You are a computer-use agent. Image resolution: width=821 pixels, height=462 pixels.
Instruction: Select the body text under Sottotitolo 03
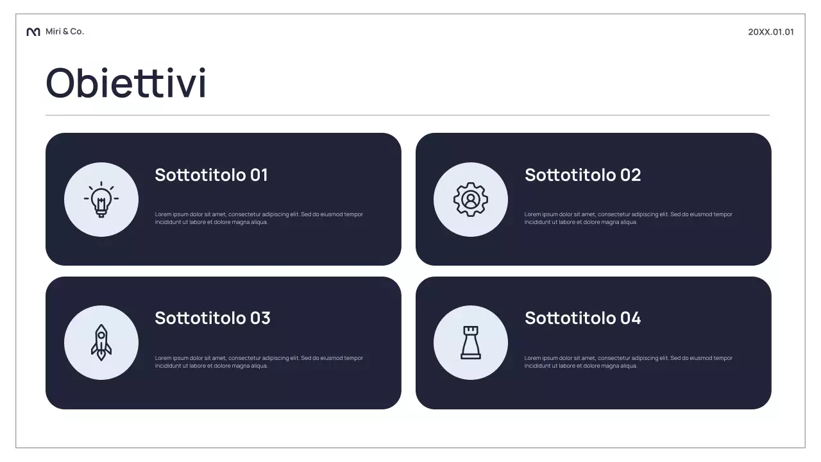click(x=258, y=362)
